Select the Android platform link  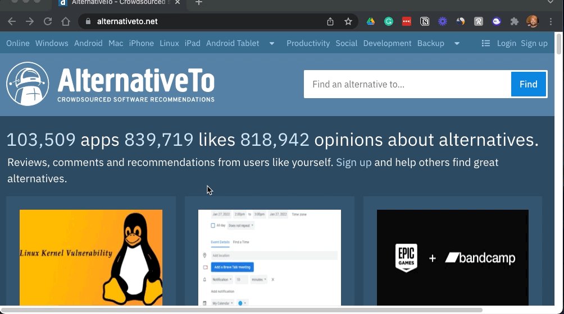(89, 43)
